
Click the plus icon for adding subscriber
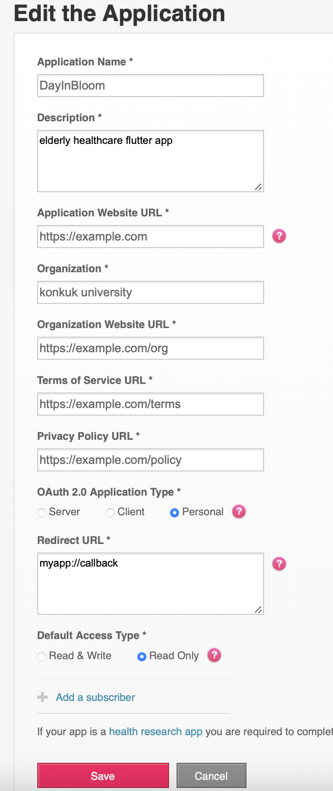pyautogui.click(x=43, y=697)
